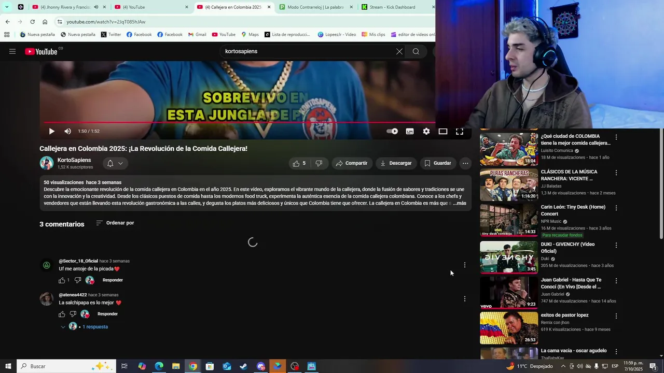664x373 pixels.
Task: Open the Chrome apps grid icon
Action: click(x=7, y=35)
